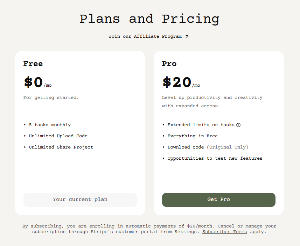Click the Unlimited Upload Code feature
Viewport: 300px width, 246px height.
click(x=58, y=136)
